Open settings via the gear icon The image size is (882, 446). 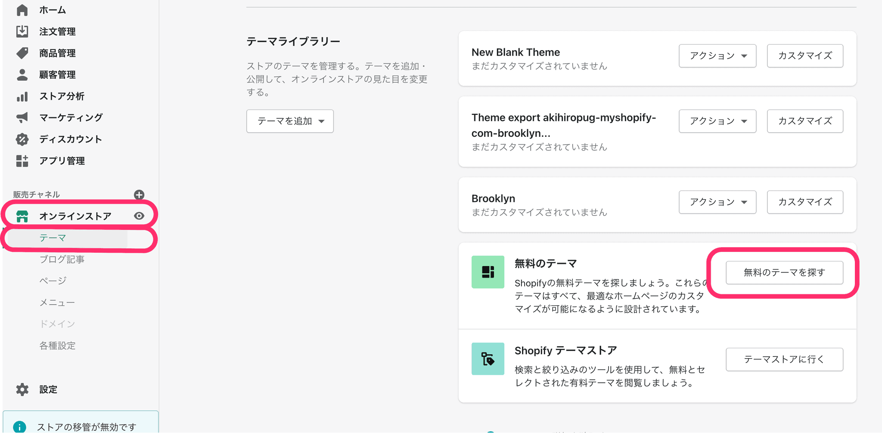point(22,389)
